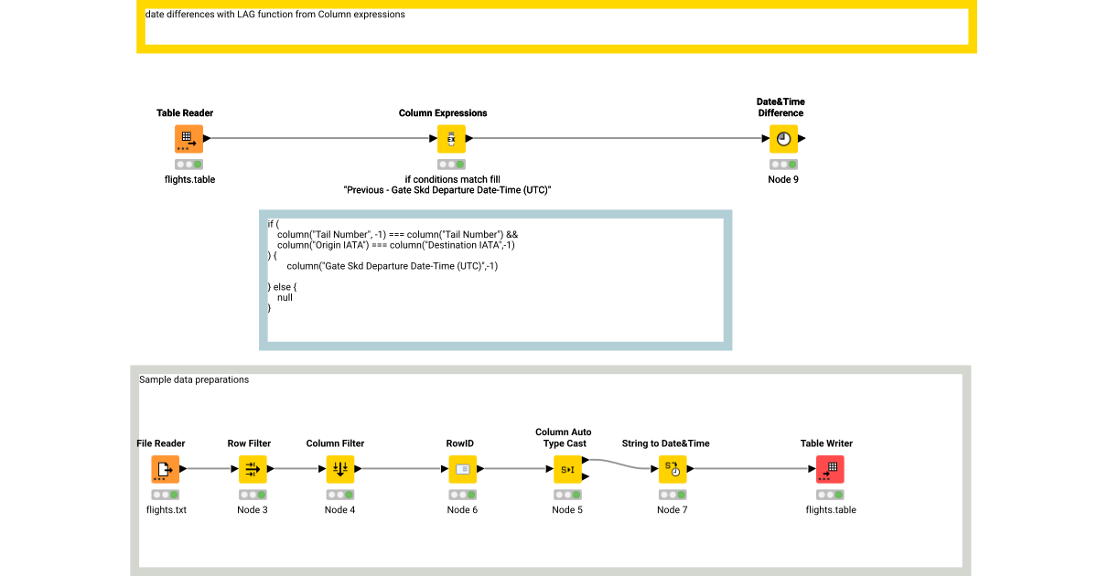Image resolution: width=1098 pixels, height=576 pixels.
Task: Click the 'Row Filter' node title
Action: point(249,443)
